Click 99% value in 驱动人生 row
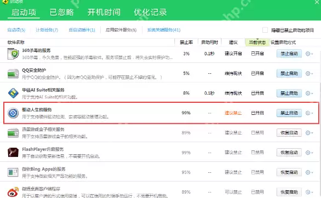Viewport: 321px width, 198px height. [x=186, y=113]
